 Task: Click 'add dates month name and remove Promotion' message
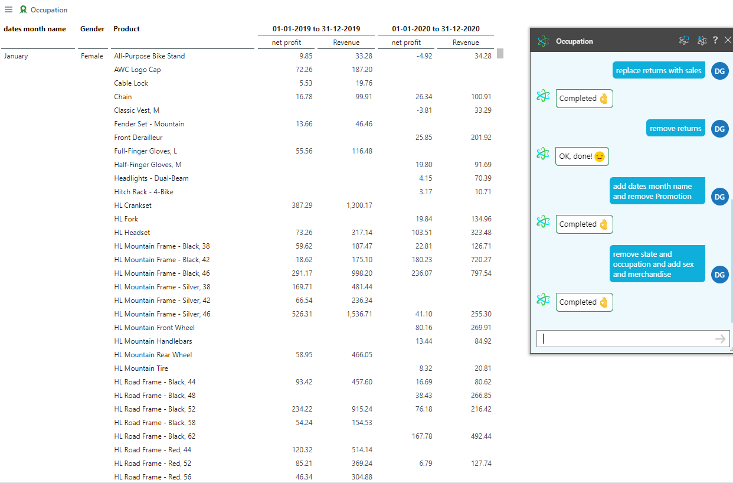click(x=657, y=191)
